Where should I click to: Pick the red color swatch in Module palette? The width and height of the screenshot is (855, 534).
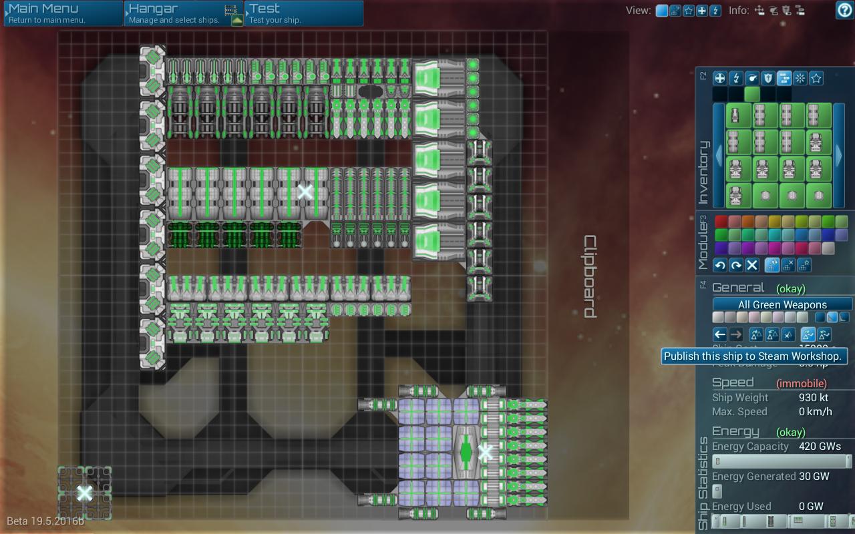(x=721, y=222)
